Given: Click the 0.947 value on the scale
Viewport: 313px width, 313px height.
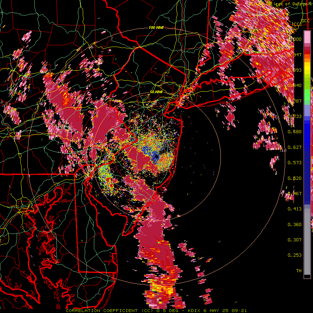Looking at the screenshot, I should (x=295, y=55).
